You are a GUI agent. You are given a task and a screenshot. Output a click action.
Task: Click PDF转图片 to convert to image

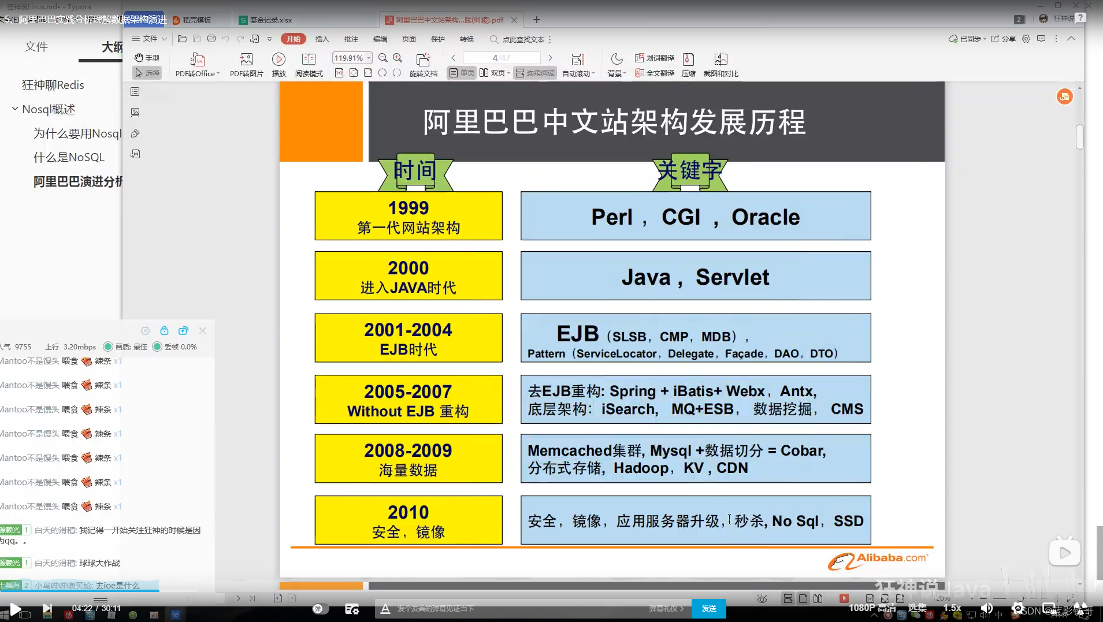coord(246,65)
